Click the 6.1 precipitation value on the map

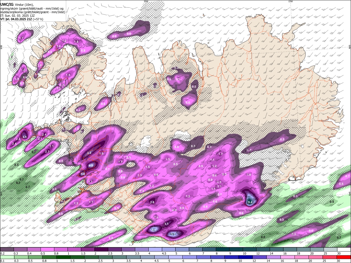click(154, 230)
